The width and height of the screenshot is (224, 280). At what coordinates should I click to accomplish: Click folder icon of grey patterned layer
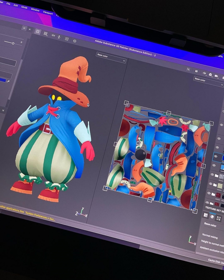point(216,176)
